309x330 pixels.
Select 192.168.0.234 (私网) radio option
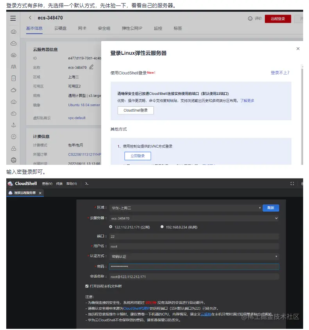click(162, 227)
